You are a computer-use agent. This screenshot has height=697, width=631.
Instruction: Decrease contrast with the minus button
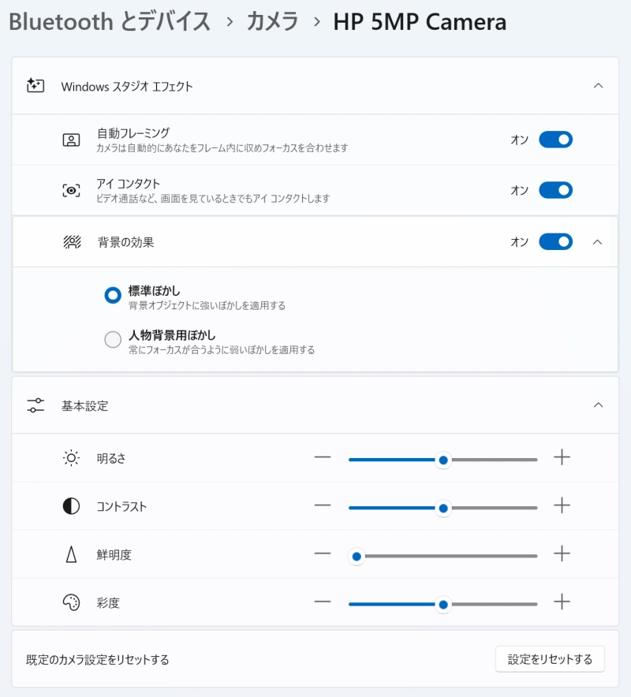click(323, 505)
